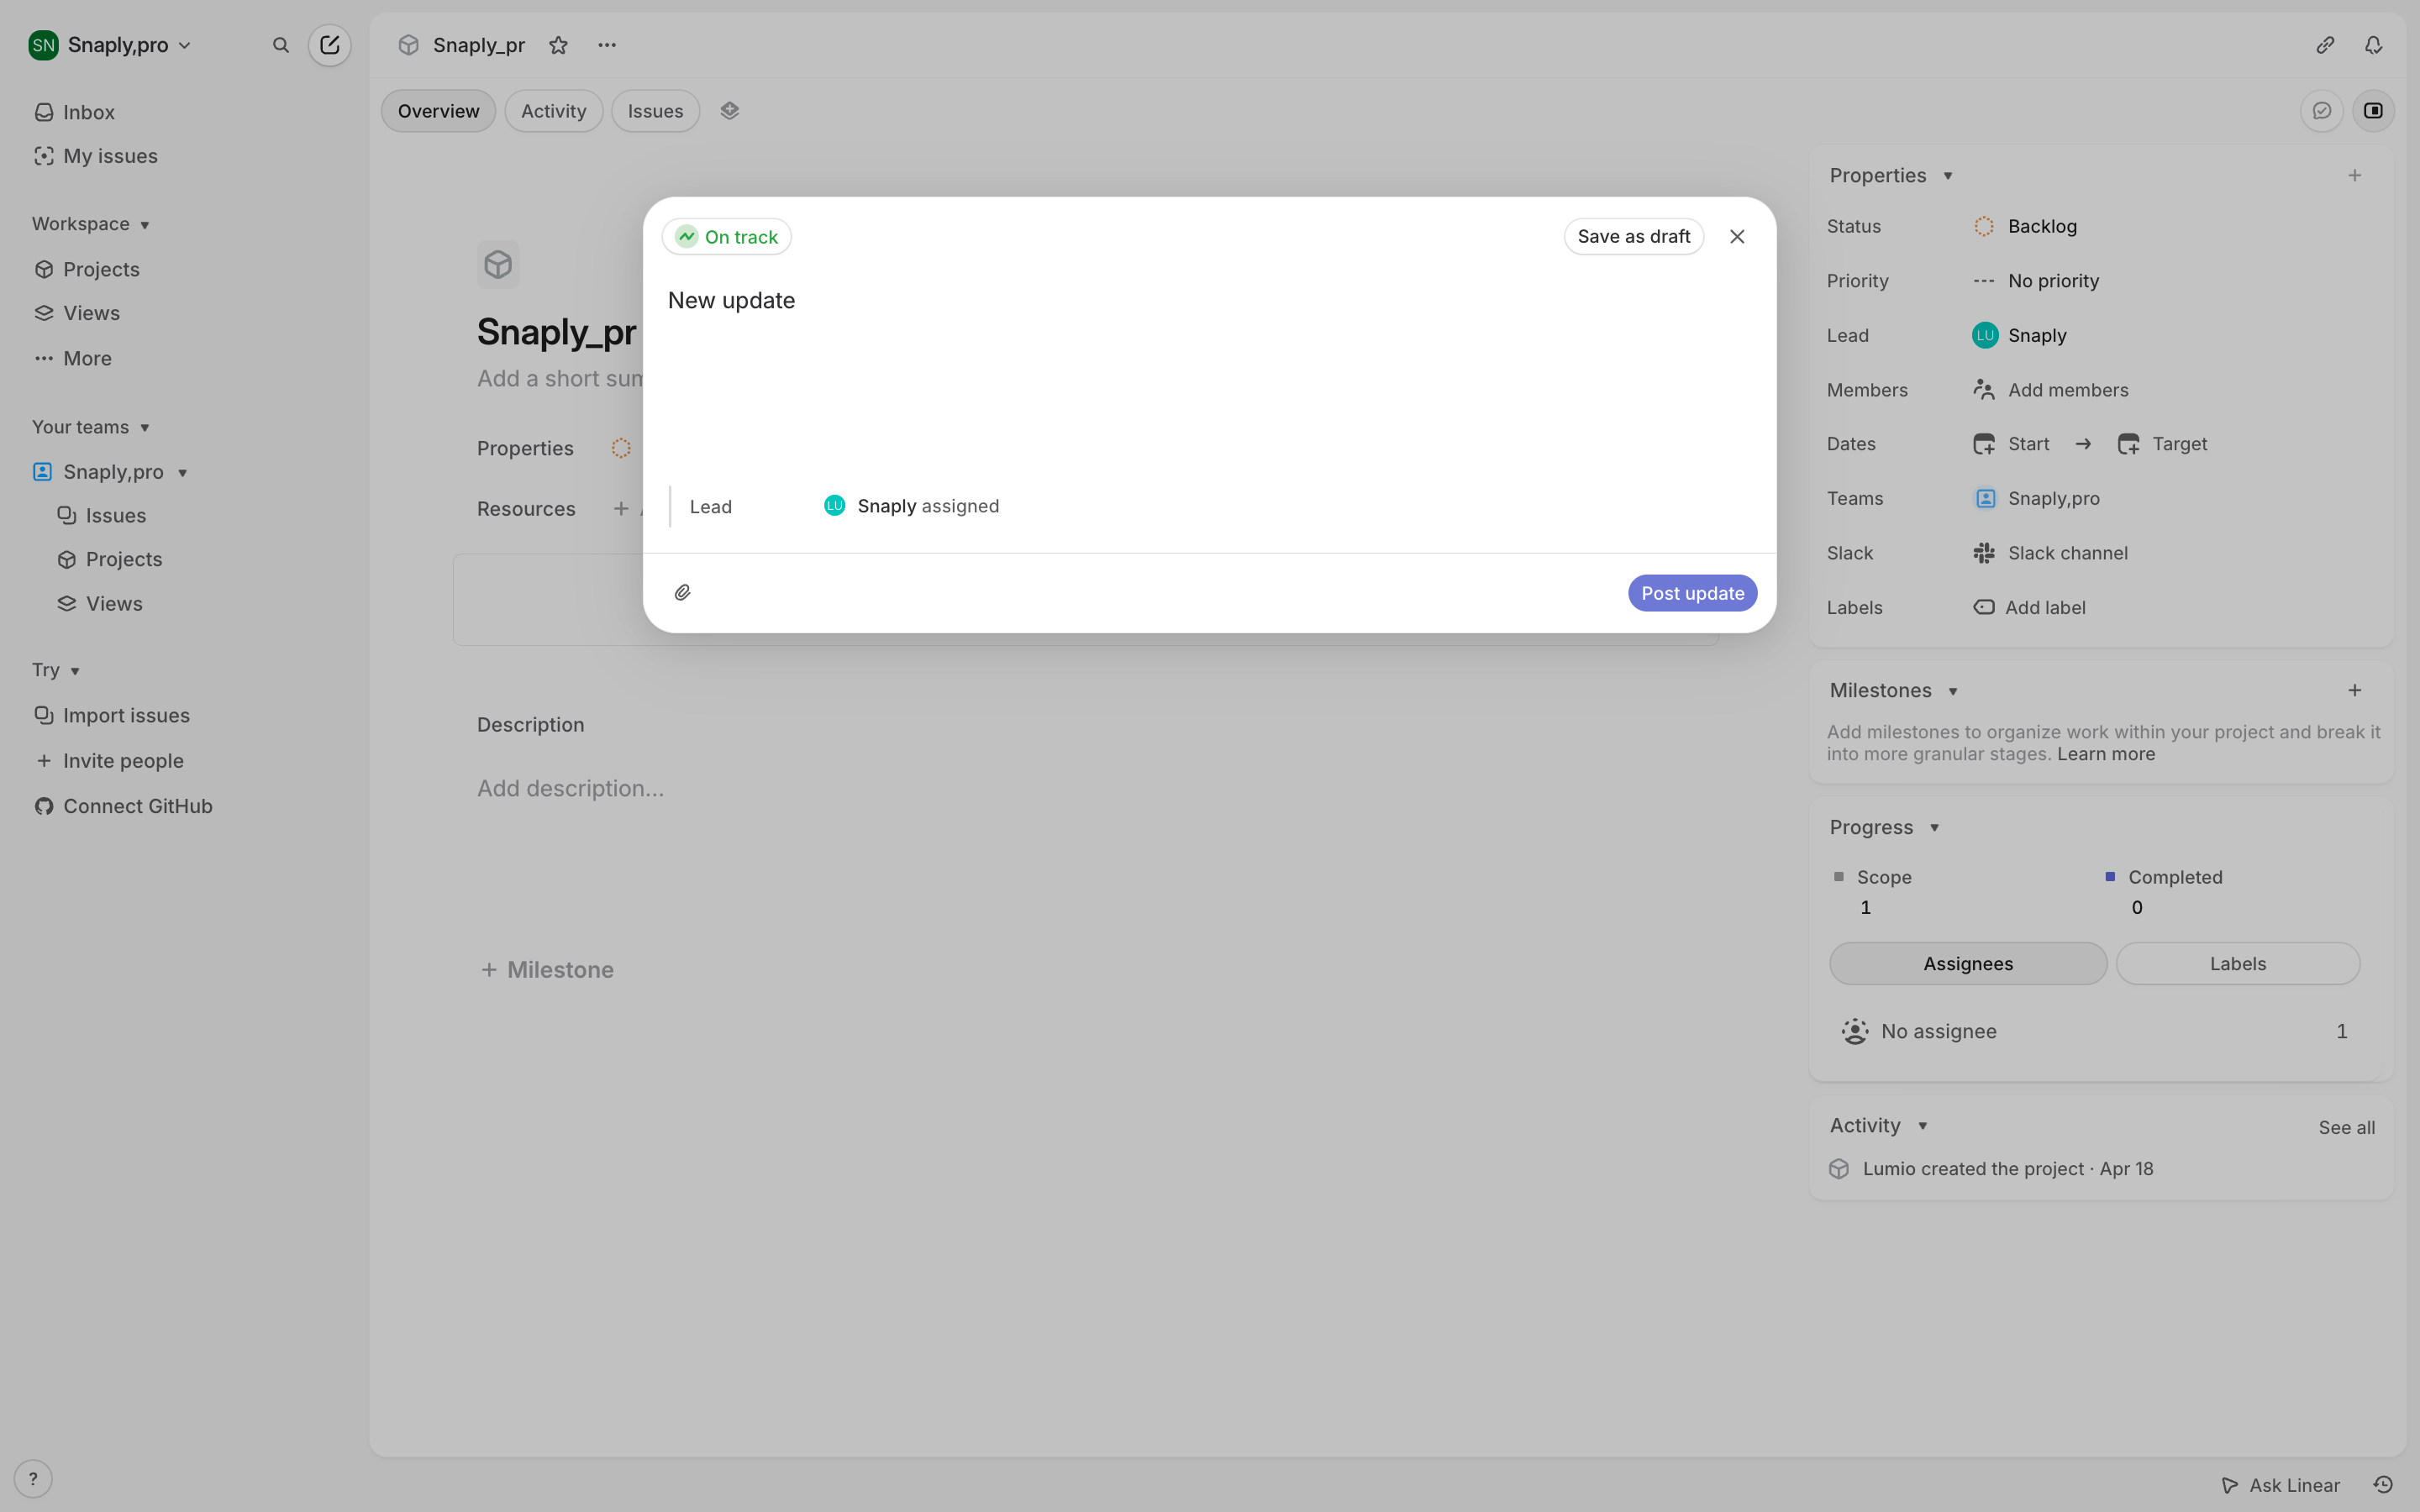
Task: Click Save as draft
Action: [x=1633, y=237]
